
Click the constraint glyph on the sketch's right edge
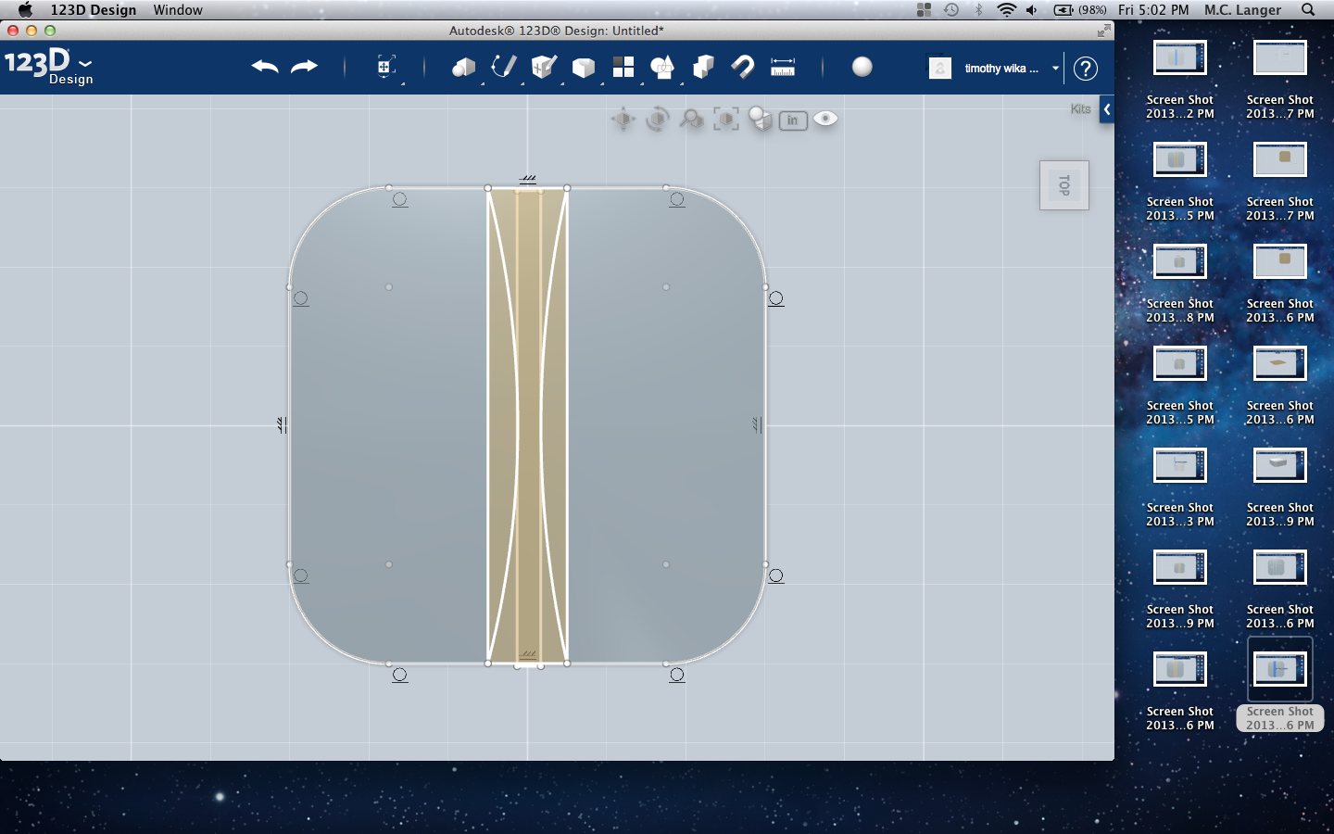pos(757,425)
